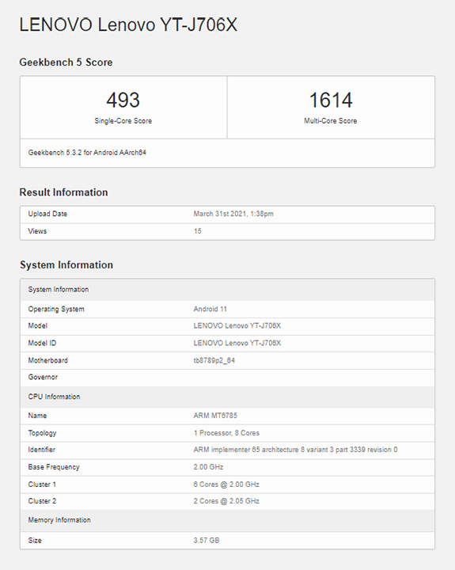Click the Geekbench 5.3.2 for Android AArch64 text
The width and height of the screenshot is (455, 570).
coord(87,153)
